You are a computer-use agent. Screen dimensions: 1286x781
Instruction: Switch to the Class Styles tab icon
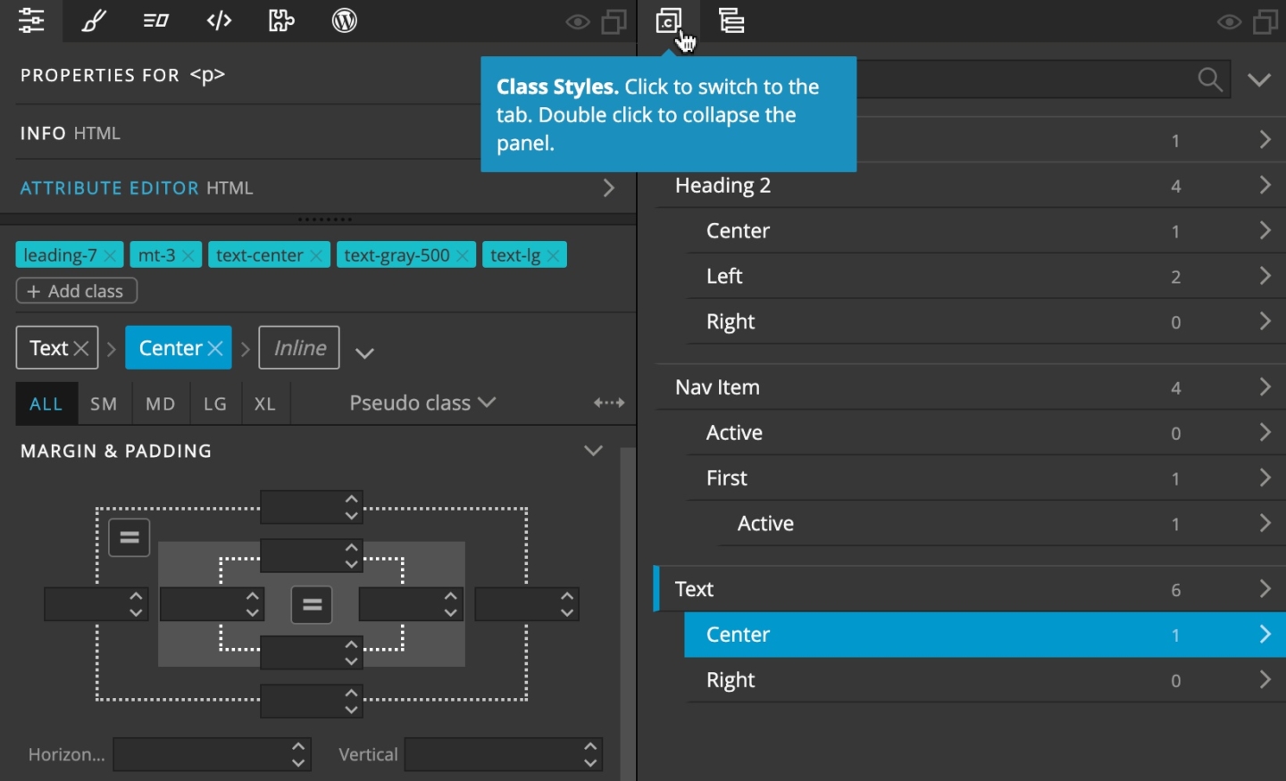tap(670, 21)
